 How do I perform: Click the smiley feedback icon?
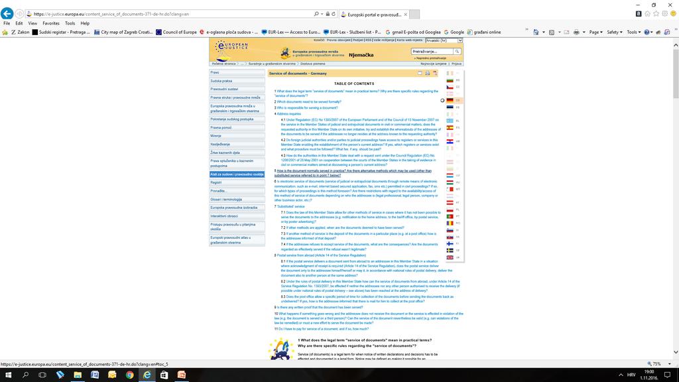click(x=674, y=14)
